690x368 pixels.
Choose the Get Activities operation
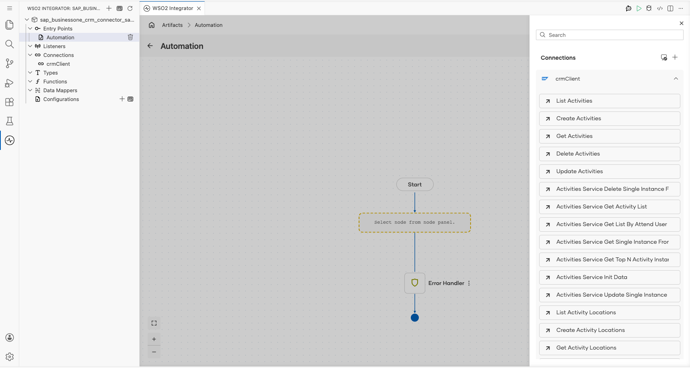click(x=610, y=136)
